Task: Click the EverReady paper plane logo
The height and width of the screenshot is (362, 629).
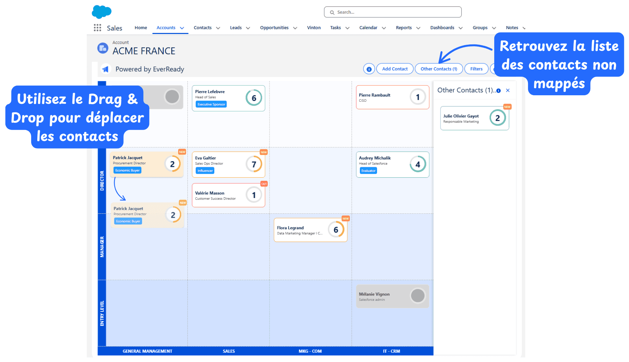Action: click(105, 69)
